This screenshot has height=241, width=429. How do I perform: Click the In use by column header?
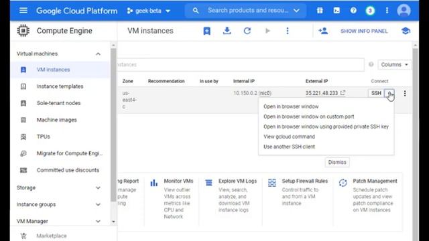pos(208,81)
